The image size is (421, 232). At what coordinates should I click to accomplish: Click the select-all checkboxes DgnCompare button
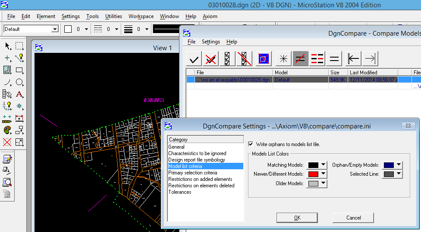coord(227,59)
